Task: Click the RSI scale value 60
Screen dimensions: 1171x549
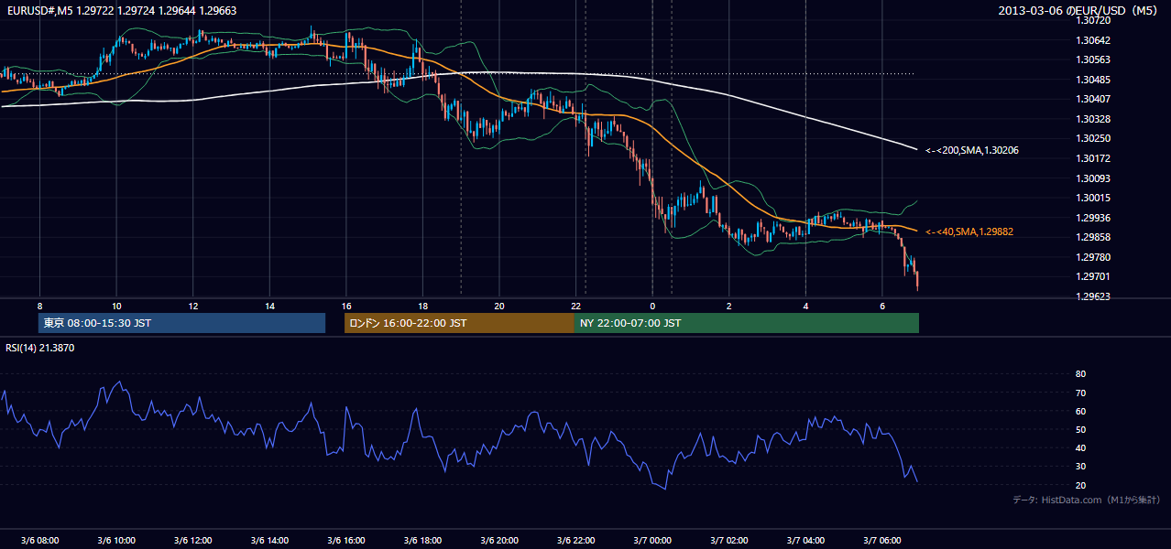Action: pyautogui.click(x=1080, y=411)
